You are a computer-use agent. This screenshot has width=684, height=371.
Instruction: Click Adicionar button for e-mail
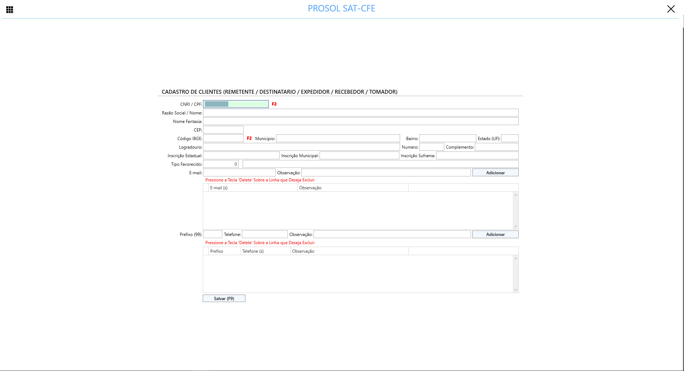[495, 172]
